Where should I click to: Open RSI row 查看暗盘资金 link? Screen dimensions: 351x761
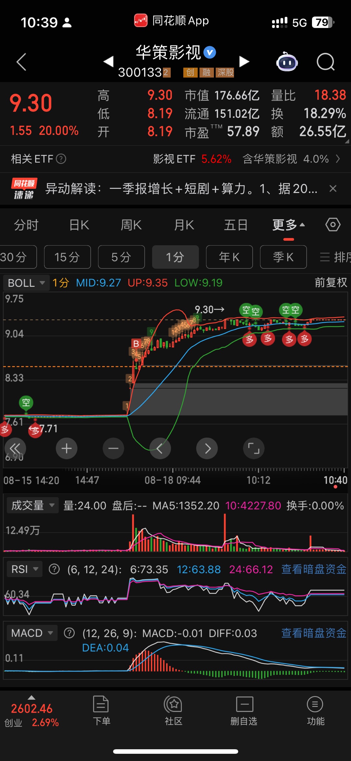click(x=314, y=569)
